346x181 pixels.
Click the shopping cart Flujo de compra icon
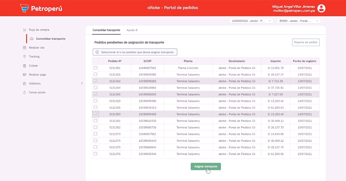(25, 30)
